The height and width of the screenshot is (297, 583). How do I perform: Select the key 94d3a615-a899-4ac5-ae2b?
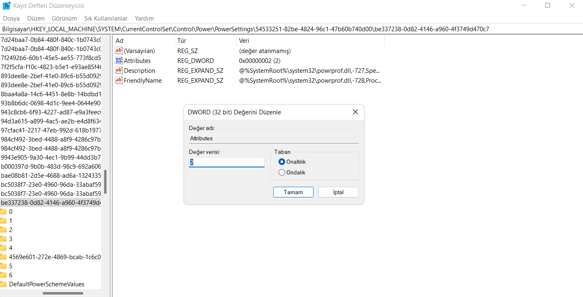point(51,121)
